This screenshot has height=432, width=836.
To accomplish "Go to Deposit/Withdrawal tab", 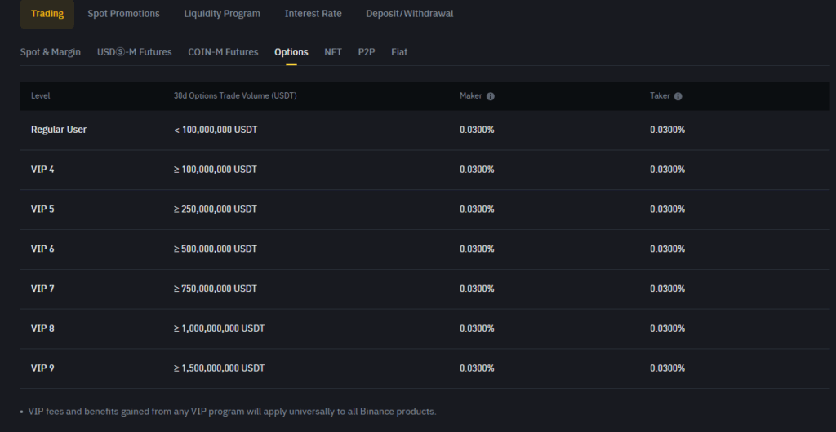I will click(410, 14).
